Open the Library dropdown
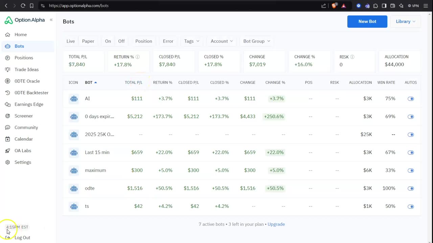The width and height of the screenshot is (433, 243). (x=405, y=21)
